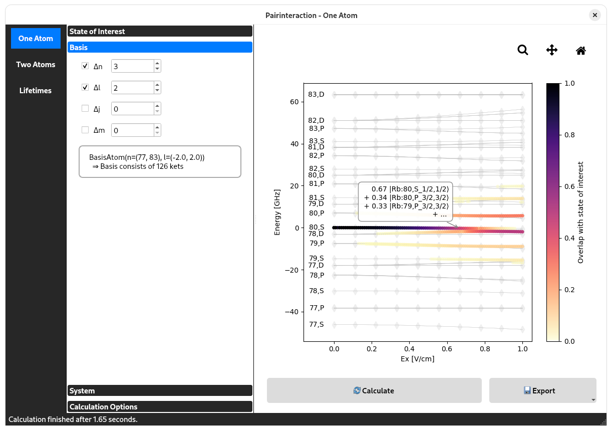
Task: Turn on the Δm checkbox
Action: click(85, 130)
